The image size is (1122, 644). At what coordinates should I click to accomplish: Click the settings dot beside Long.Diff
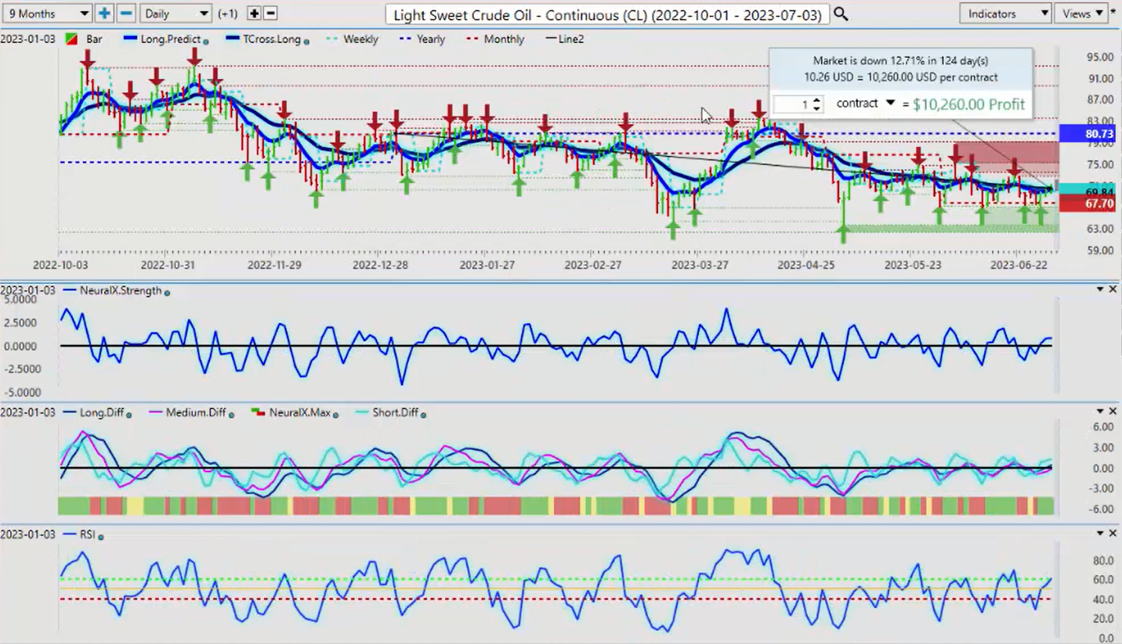[x=128, y=414]
